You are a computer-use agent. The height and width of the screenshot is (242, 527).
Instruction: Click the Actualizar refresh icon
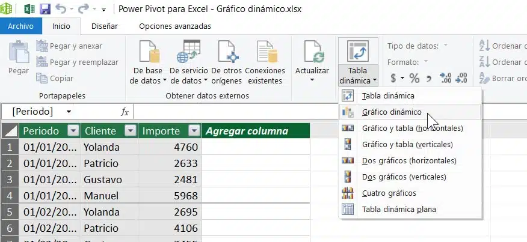click(313, 52)
